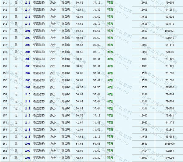Screen dimensions: 183x162
Task: Click room 1001 link
Action: point(27,144)
